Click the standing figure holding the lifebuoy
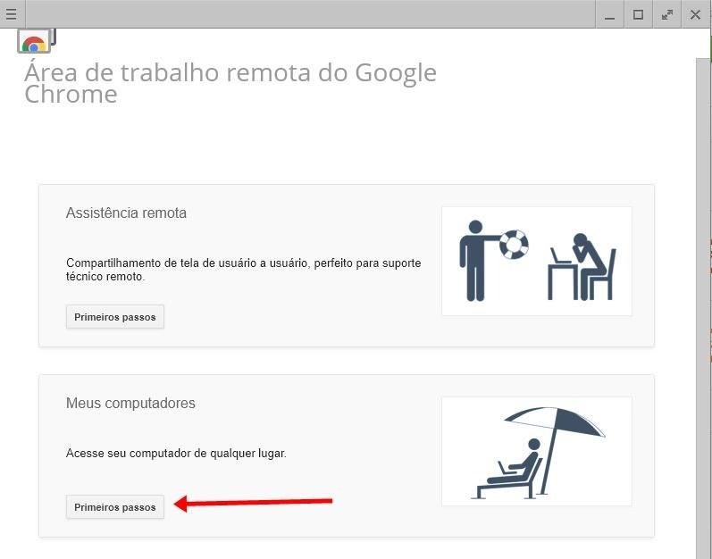This screenshot has height=559, width=712. tap(474, 260)
